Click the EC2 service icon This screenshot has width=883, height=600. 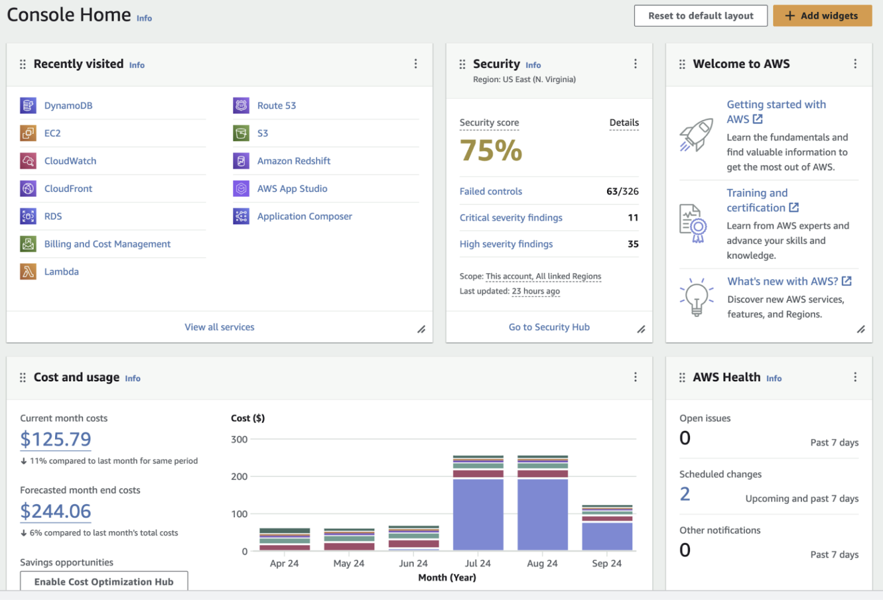tap(28, 133)
